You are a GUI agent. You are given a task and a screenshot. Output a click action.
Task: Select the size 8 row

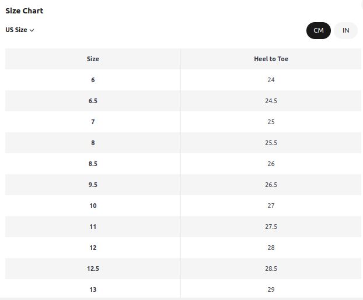coord(183,143)
